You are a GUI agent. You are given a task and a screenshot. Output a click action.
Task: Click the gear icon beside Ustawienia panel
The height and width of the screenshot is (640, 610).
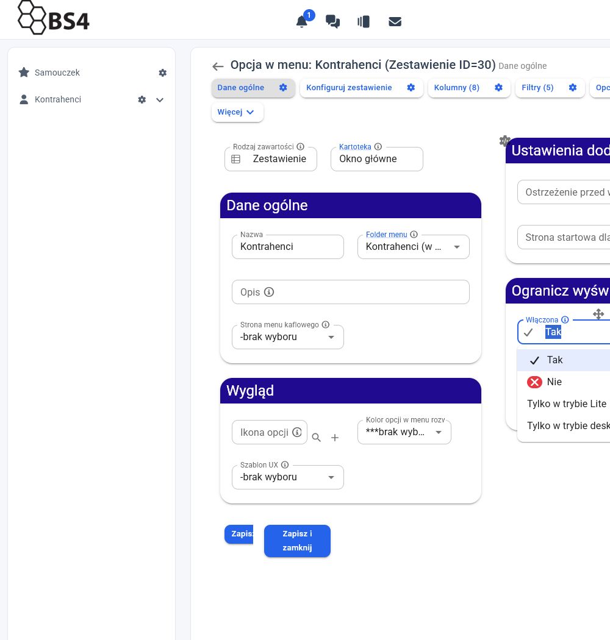(x=504, y=141)
